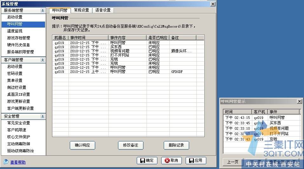Open the 查看帮助 link

coord(18,162)
